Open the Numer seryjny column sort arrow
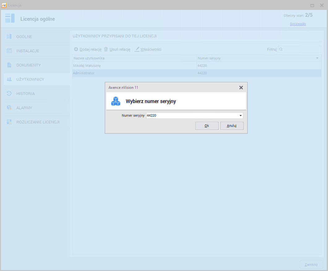The height and width of the screenshot is (271, 328). tap(317, 58)
